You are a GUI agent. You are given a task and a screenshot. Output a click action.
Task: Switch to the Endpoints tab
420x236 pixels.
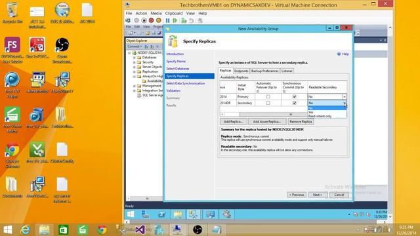point(241,71)
